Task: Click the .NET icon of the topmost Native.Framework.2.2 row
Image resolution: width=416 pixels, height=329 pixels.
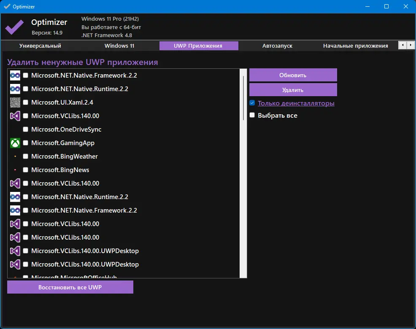Action: tap(15, 76)
